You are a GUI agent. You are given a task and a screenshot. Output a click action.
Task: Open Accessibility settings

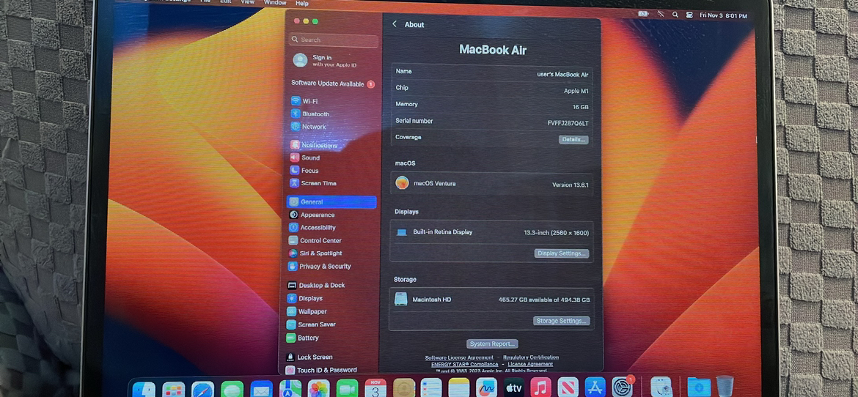coord(312,228)
